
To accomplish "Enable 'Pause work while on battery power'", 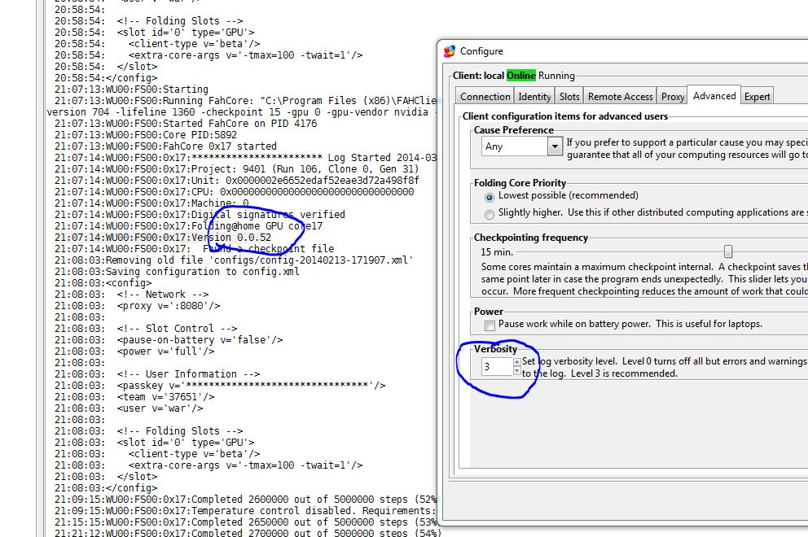I will click(490, 325).
